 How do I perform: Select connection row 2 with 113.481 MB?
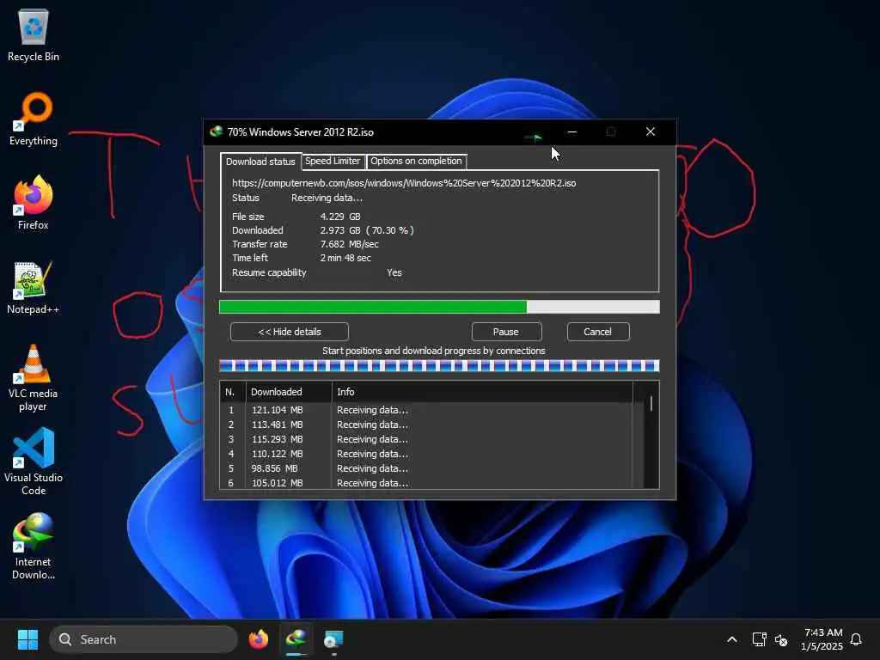[426, 425]
